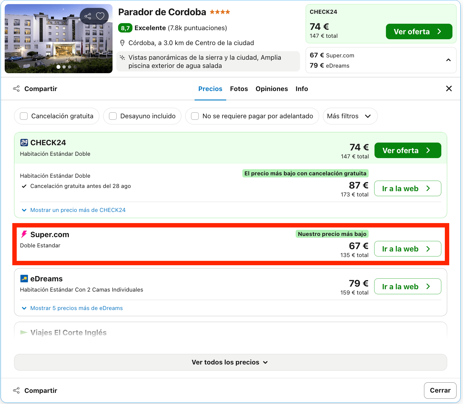Click the 7.8k puntuaciones text
Image resolution: width=463 pixels, height=404 pixels.
(197, 28)
